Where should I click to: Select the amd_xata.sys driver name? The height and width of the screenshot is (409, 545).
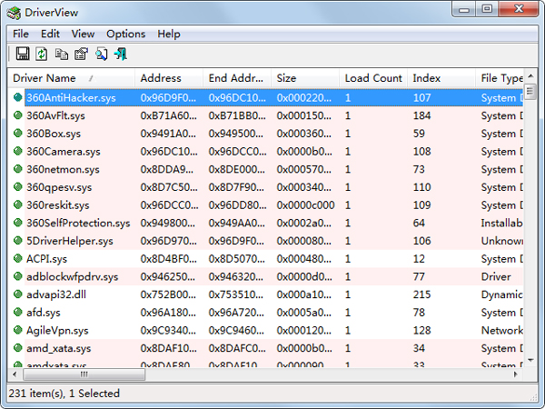[x=59, y=348]
